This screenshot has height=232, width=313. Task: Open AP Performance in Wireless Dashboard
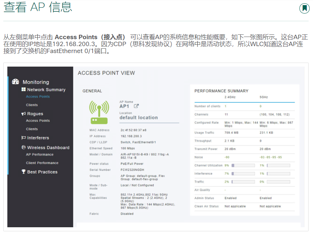(x=40, y=154)
